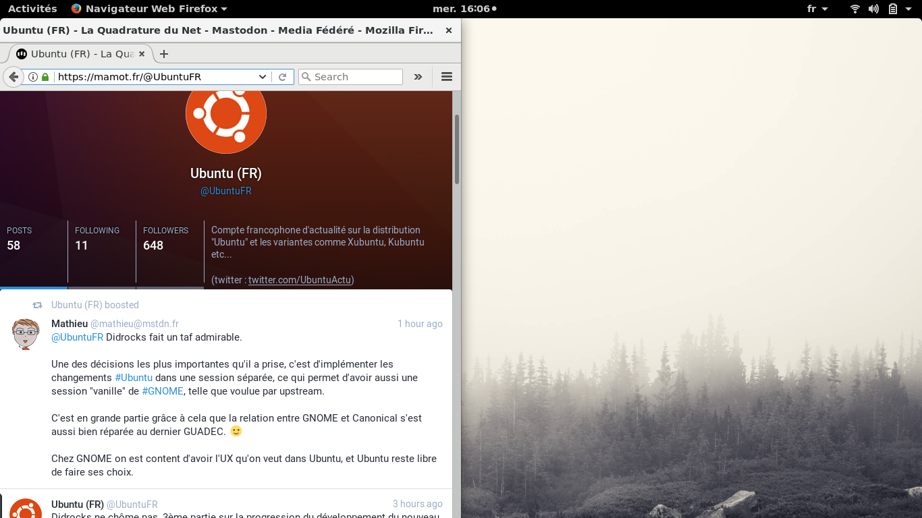Open the 'fr' keyboard layout dropdown
This screenshot has height=518, width=922.
tap(817, 9)
